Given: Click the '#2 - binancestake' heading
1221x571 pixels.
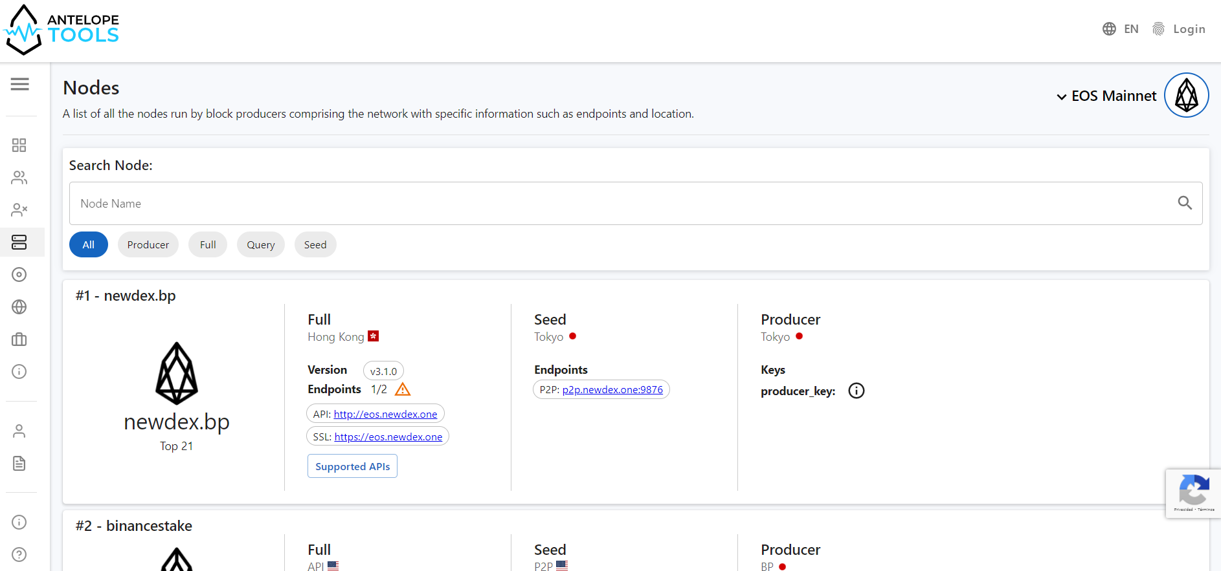Looking at the screenshot, I should 134,526.
